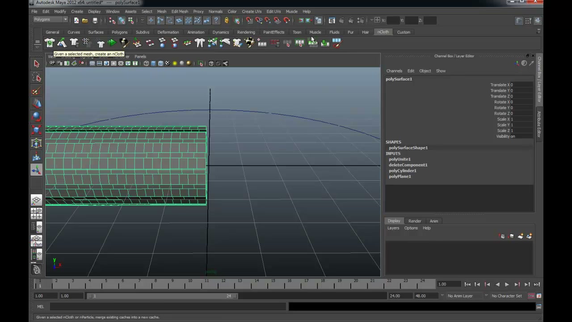
Task: Click the MEL command line input
Action: click(x=168, y=307)
